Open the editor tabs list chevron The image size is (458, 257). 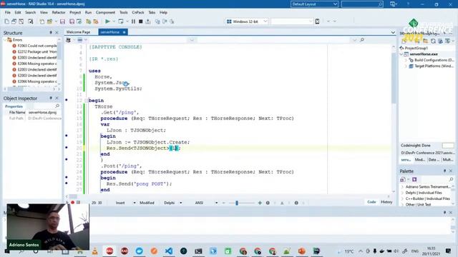[x=393, y=32]
